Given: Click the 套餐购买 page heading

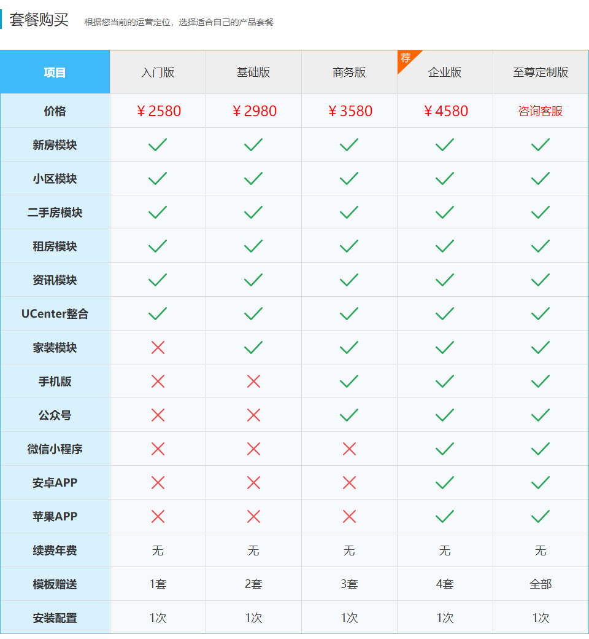Looking at the screenshot, I should click(x=39, y=20).
